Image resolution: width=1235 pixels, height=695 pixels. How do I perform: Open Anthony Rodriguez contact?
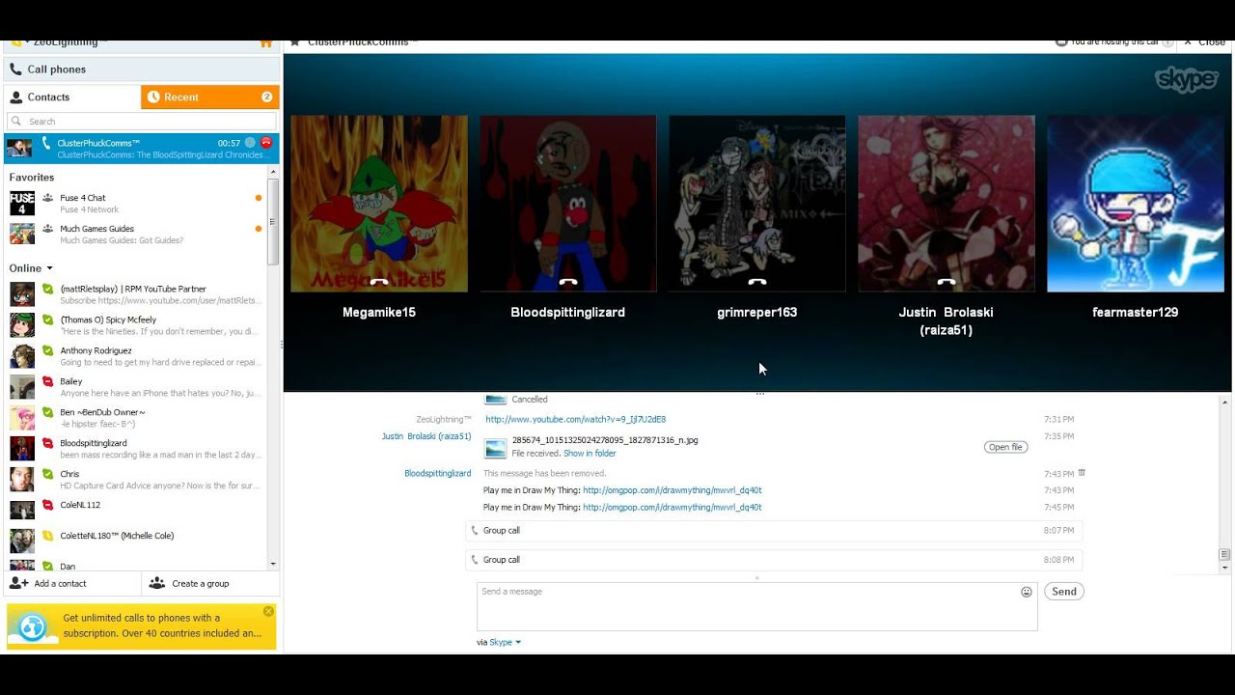click(x=135, y=356)
